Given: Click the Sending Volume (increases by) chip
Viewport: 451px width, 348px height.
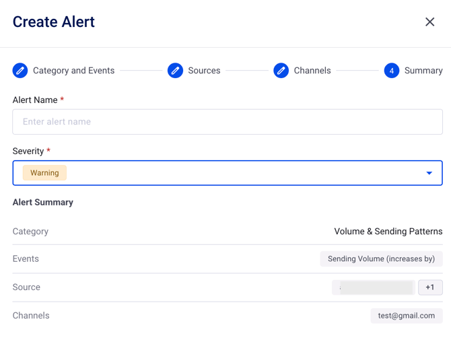Looking at the screenshot, I should 381,258.
